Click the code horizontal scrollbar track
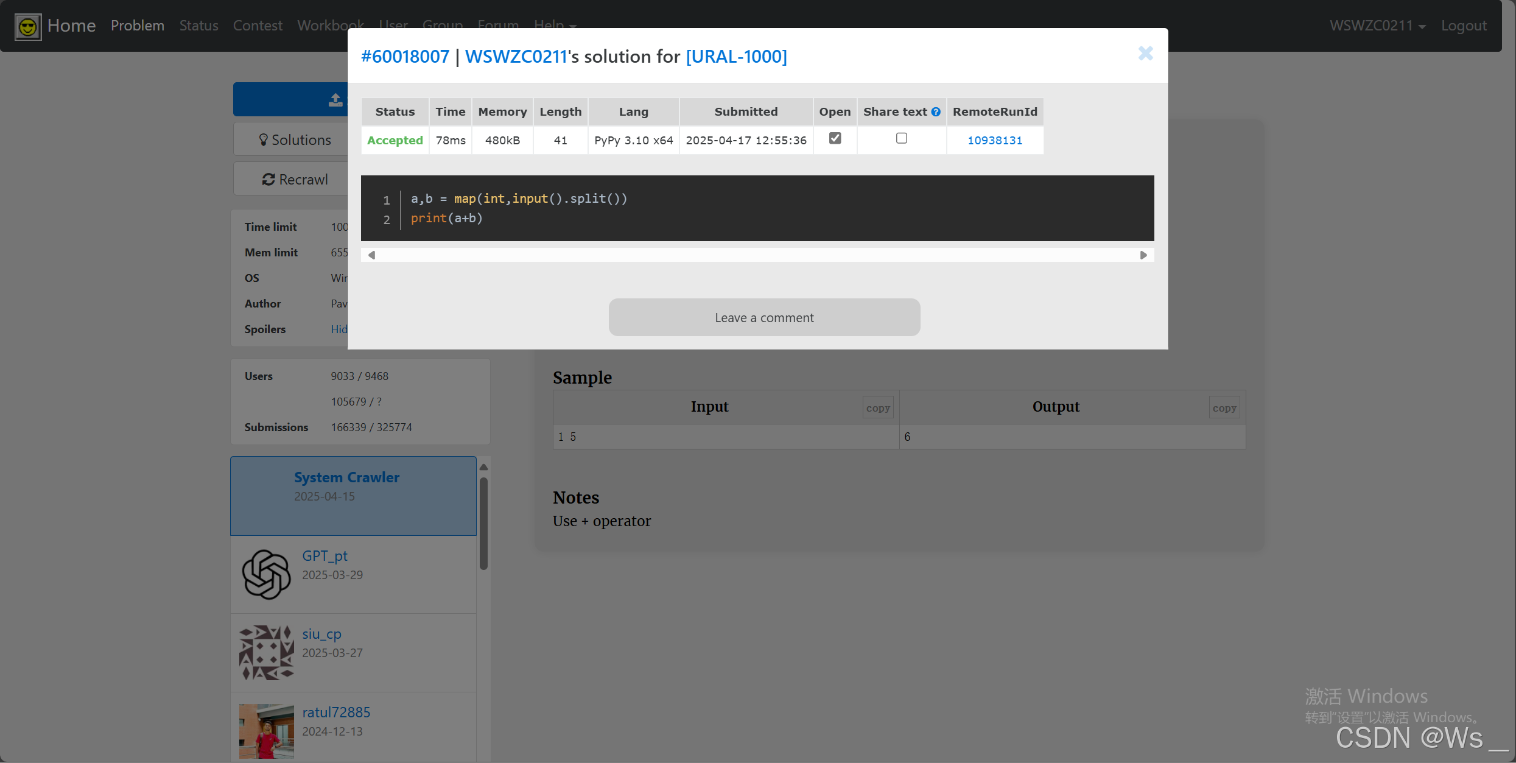Screen dimensions: 1516x763 coord(757,255)
